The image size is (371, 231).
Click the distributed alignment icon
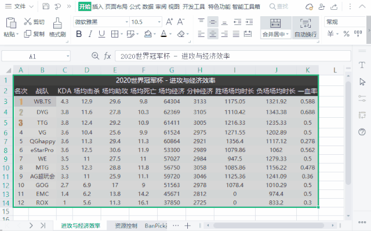click(x=248, y=34)
